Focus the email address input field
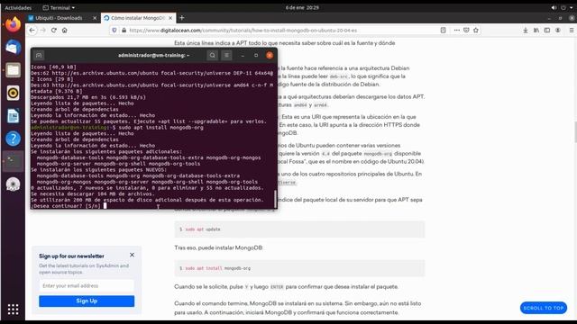 point(87,285)
